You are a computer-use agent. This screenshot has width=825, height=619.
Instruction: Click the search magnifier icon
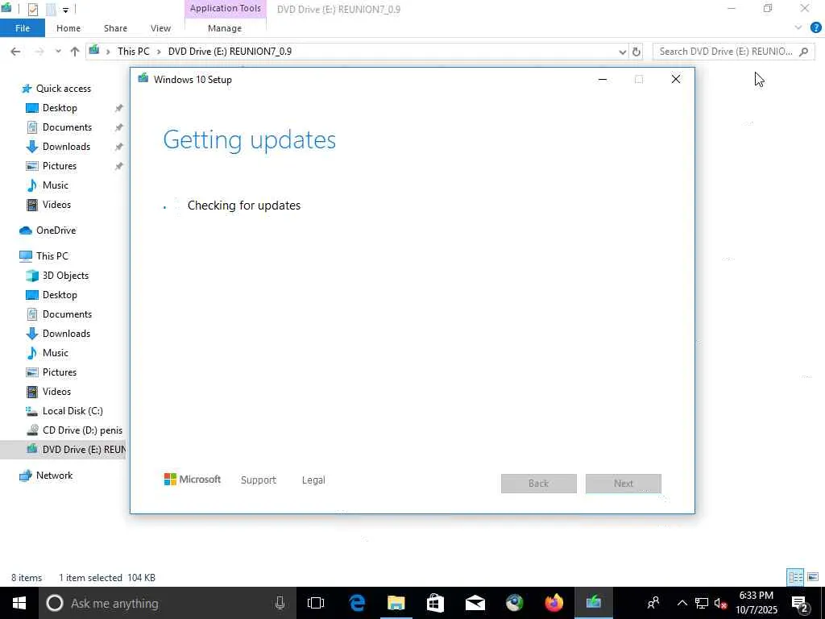tap(803, 52)
